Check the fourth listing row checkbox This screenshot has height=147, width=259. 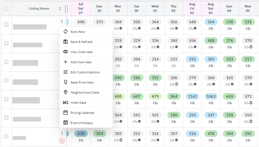[6, 80]
